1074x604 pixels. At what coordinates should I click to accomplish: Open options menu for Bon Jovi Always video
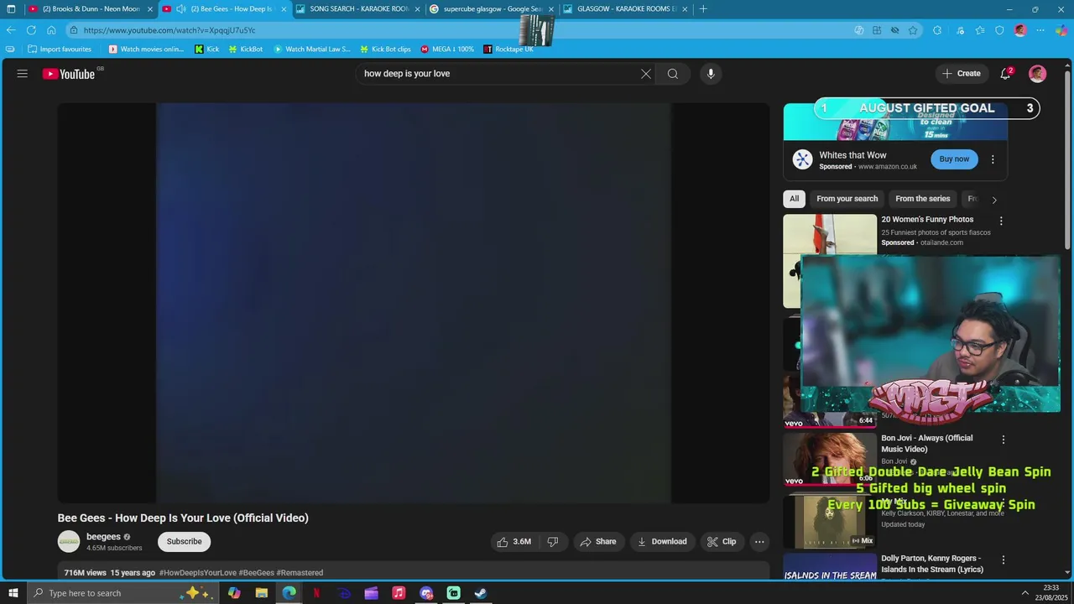coord(1003,440)
